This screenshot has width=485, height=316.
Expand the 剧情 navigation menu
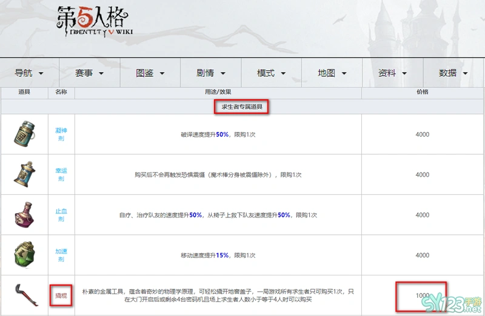pos(211,73)
